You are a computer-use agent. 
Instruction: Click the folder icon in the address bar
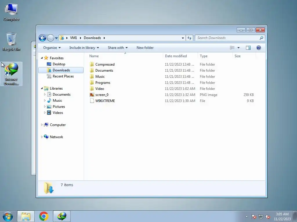point(62,38)
